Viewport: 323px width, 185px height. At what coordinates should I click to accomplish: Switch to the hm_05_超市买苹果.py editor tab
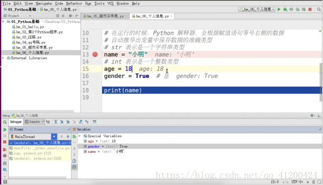105,16
